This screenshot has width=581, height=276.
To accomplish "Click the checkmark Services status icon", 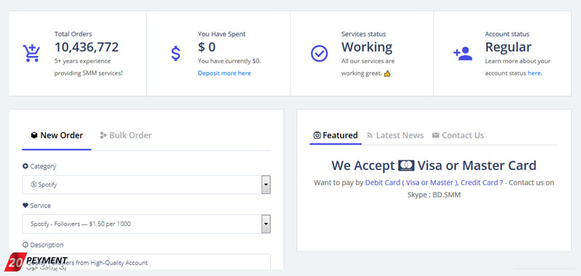I will 319,53.
